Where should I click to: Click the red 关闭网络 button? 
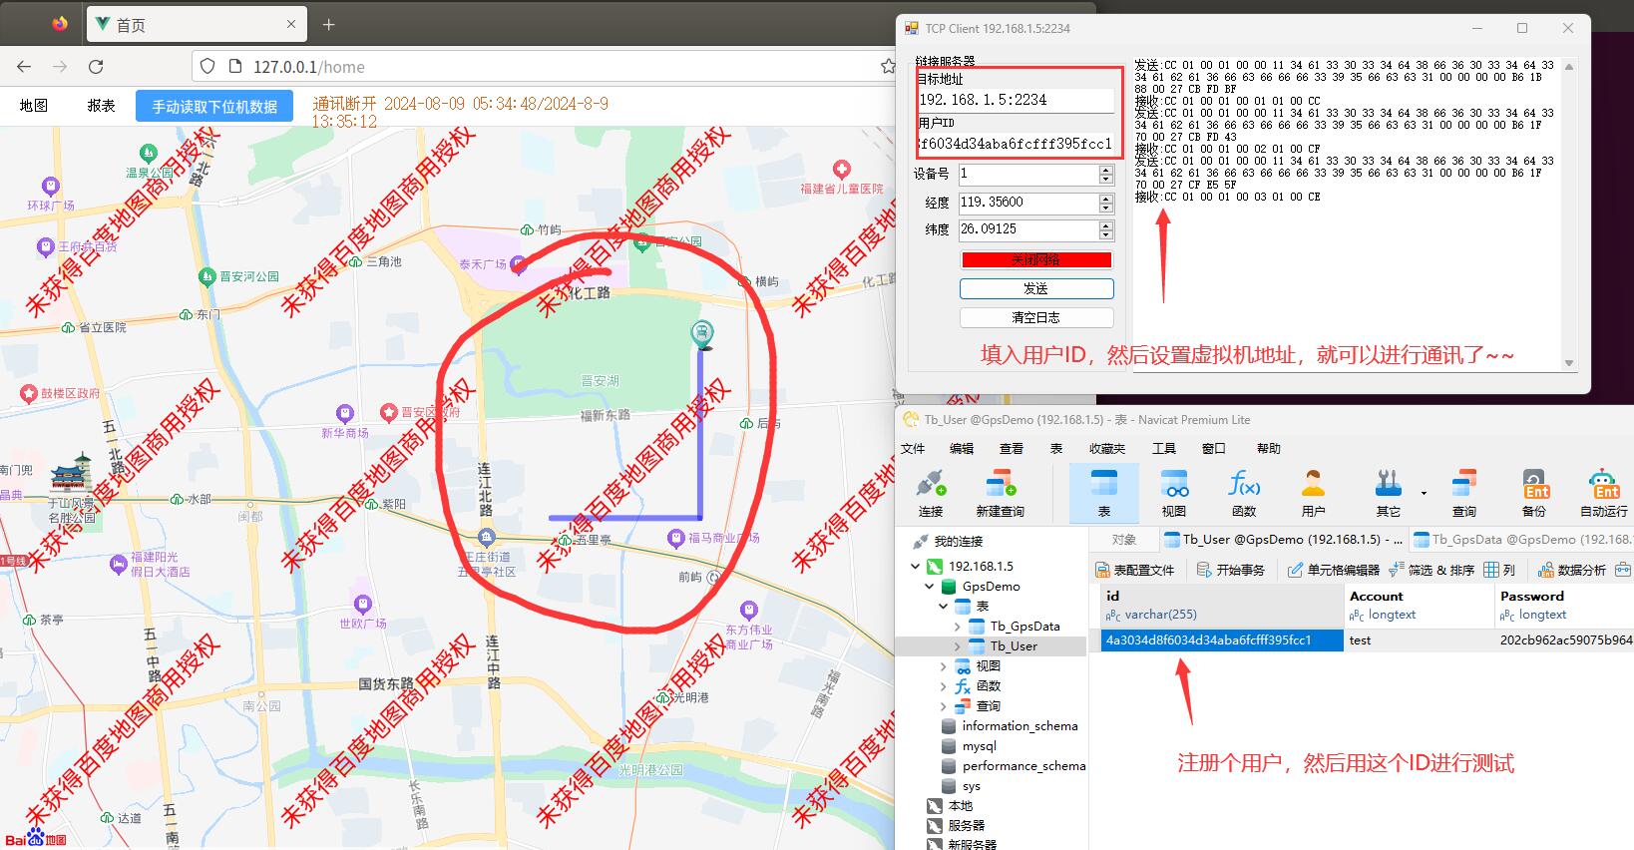pos(1035,259)
